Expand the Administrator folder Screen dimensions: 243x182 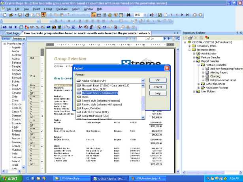(x=194, y=54)
